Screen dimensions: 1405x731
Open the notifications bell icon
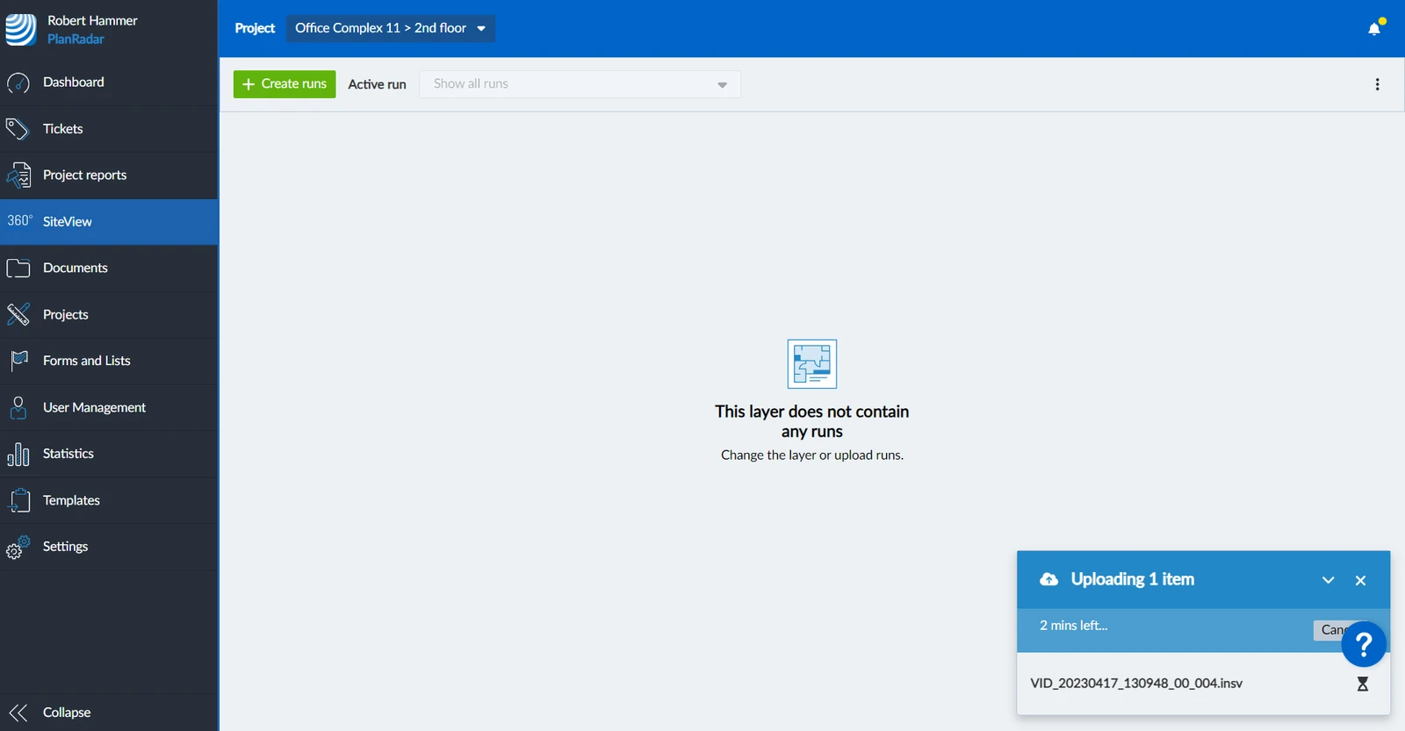click(1374, 28)
